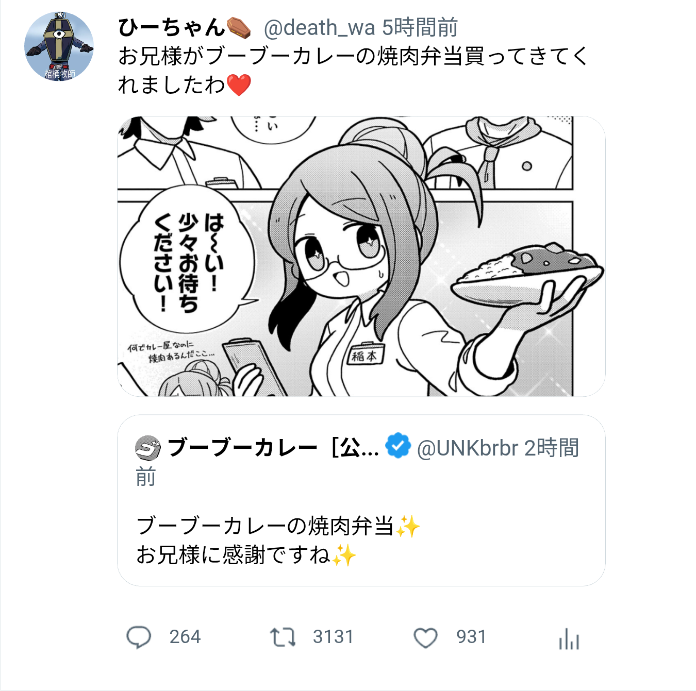Open the @death_wa handle
696x691 pixels.
click(x=319, y=28)
